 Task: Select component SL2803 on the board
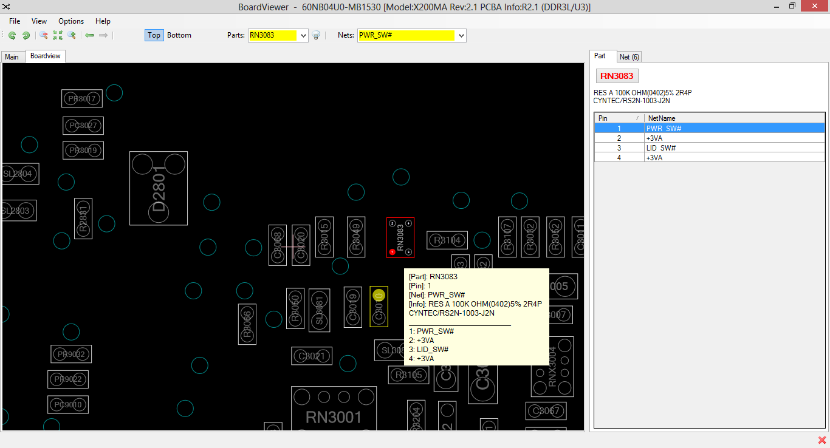[19, 211]
